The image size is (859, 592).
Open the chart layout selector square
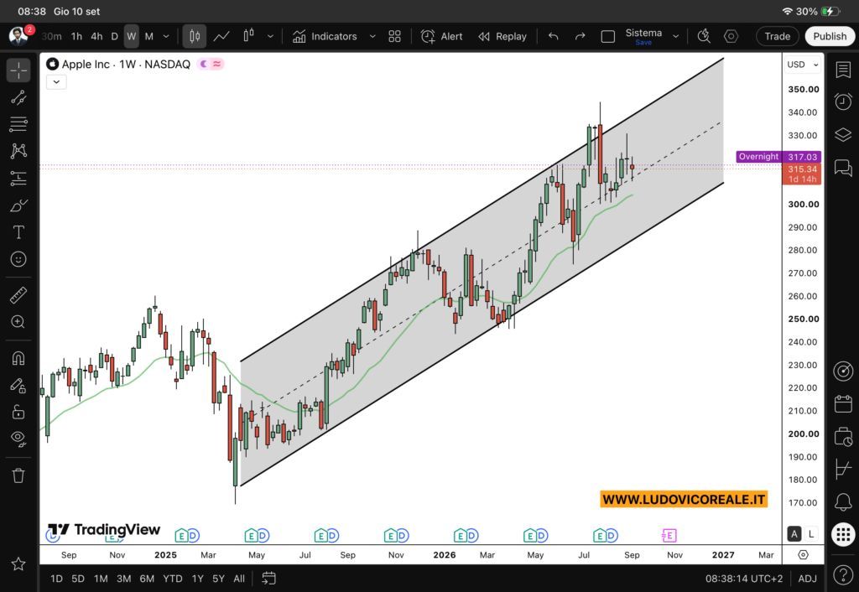click(608, 36)
